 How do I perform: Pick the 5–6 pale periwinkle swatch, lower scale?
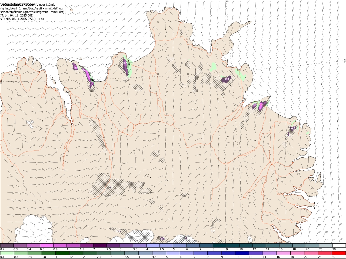point(173,253)
